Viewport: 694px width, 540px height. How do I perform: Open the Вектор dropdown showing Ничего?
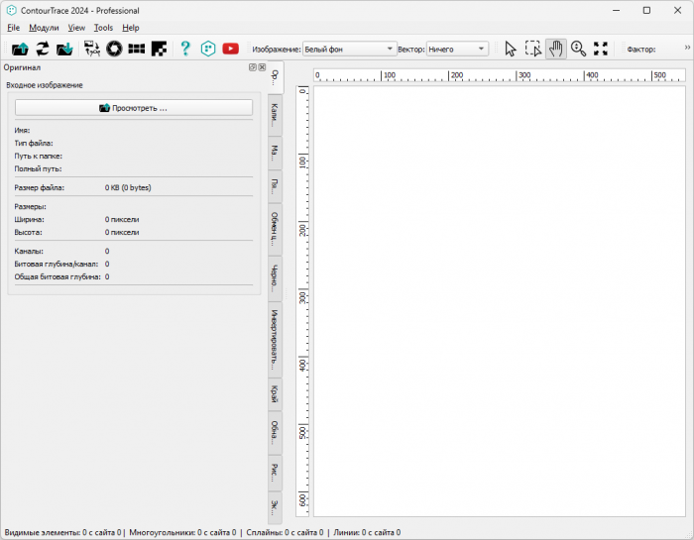(457, 49)
